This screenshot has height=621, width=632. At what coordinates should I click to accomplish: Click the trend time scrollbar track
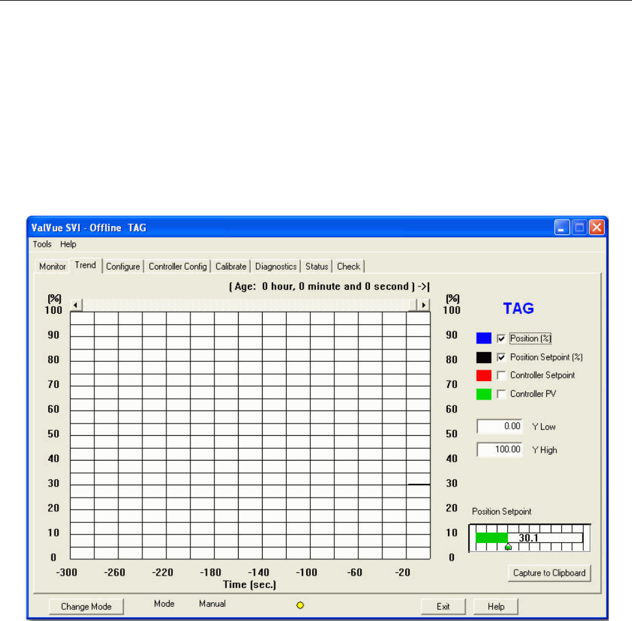(x=246, y=305)
